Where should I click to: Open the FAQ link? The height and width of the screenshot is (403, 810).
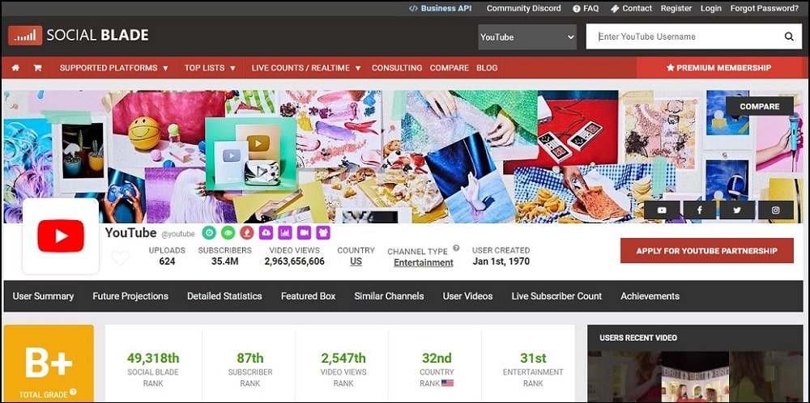(586, 8)
